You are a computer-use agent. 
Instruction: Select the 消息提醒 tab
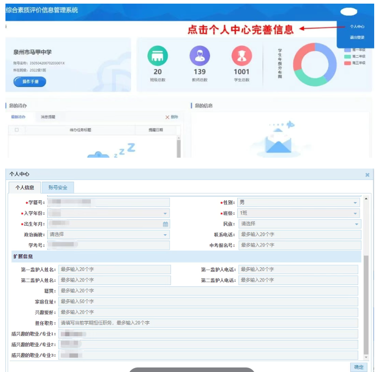tap(48, 117)
